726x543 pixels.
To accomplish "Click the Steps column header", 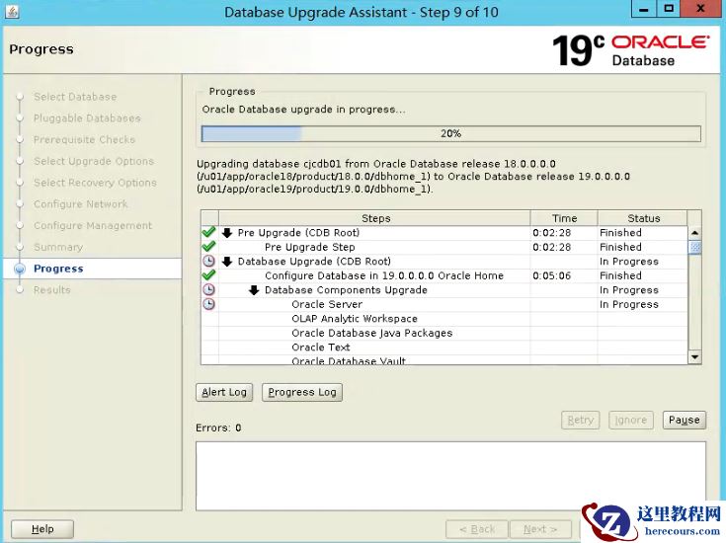I will pos(374,218).
